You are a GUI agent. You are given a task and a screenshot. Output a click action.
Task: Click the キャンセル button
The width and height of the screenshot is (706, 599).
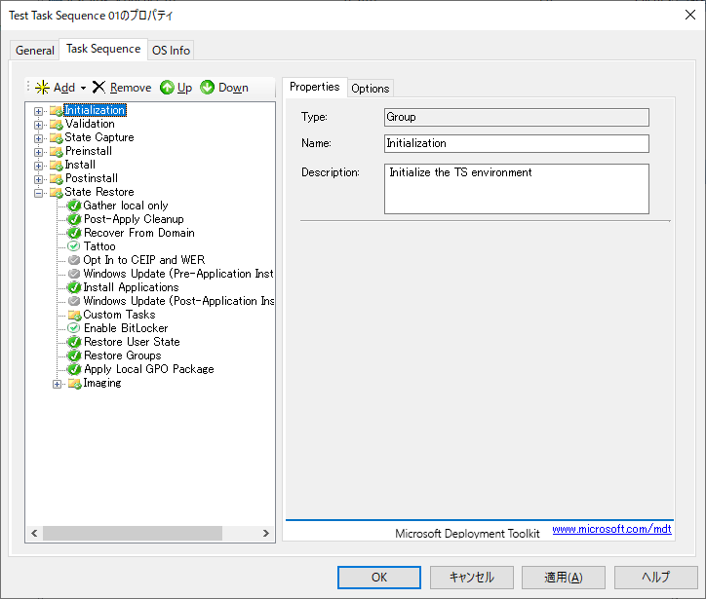coord(471,578)
